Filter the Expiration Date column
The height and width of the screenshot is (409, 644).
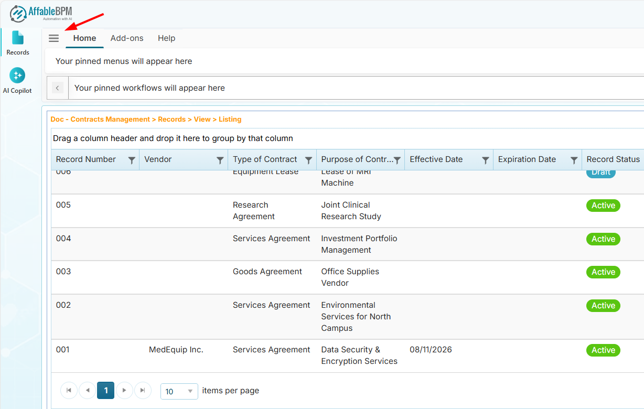pos(574,160)
